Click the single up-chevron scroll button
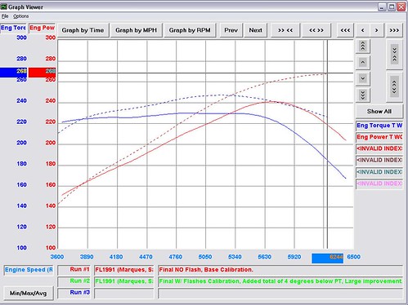The width and height of the screenshot is (408, 305). pos(363,63)
